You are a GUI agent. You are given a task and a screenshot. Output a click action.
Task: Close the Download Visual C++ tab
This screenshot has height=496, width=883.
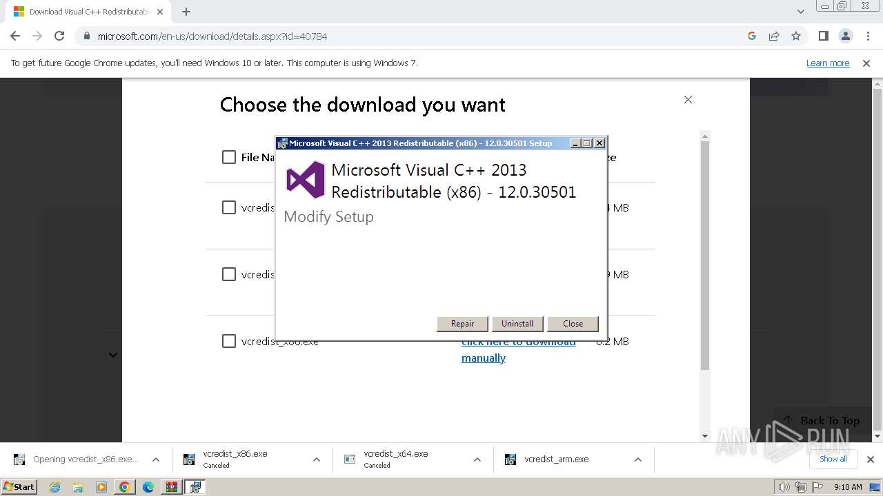point(160,12)
